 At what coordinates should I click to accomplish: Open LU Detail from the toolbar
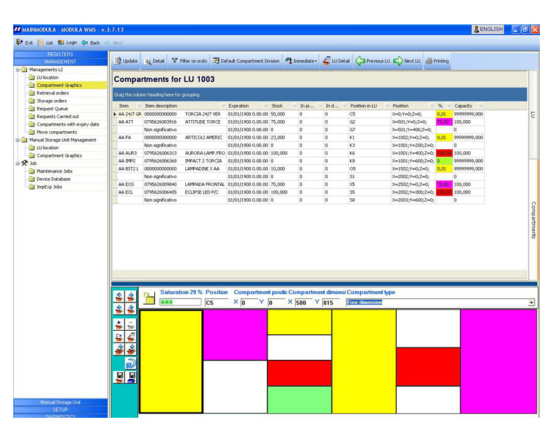[327, 61]
